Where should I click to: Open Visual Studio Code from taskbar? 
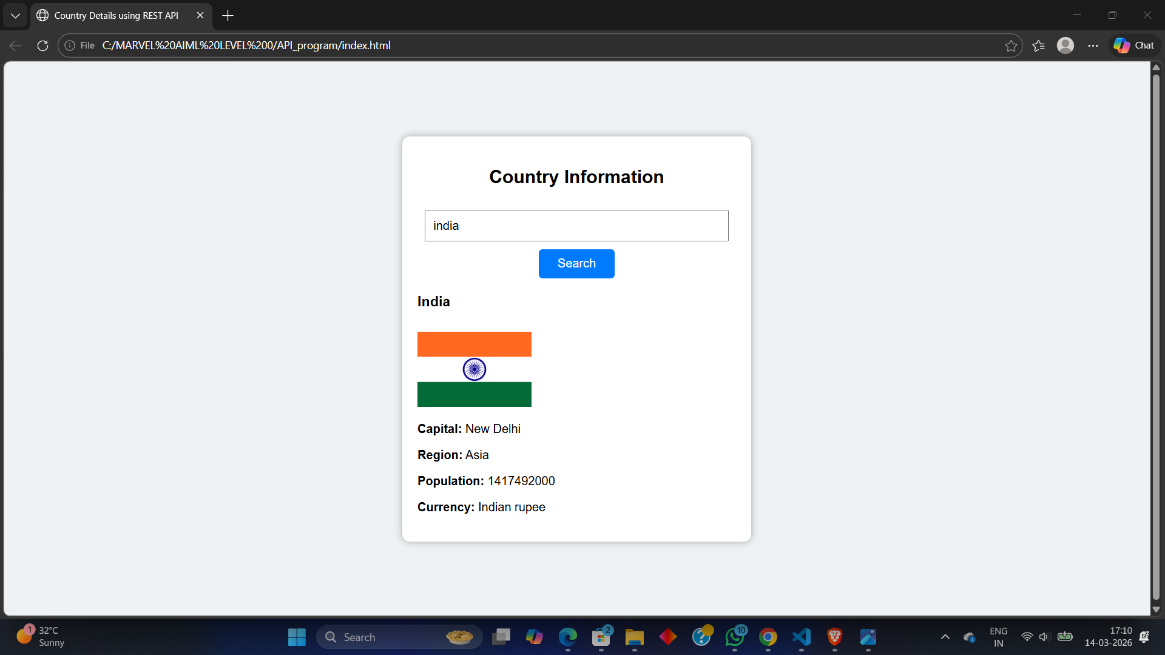[x=801, y=637]
